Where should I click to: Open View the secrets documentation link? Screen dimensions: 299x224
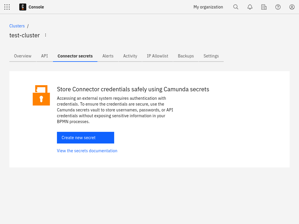point(87,151)
